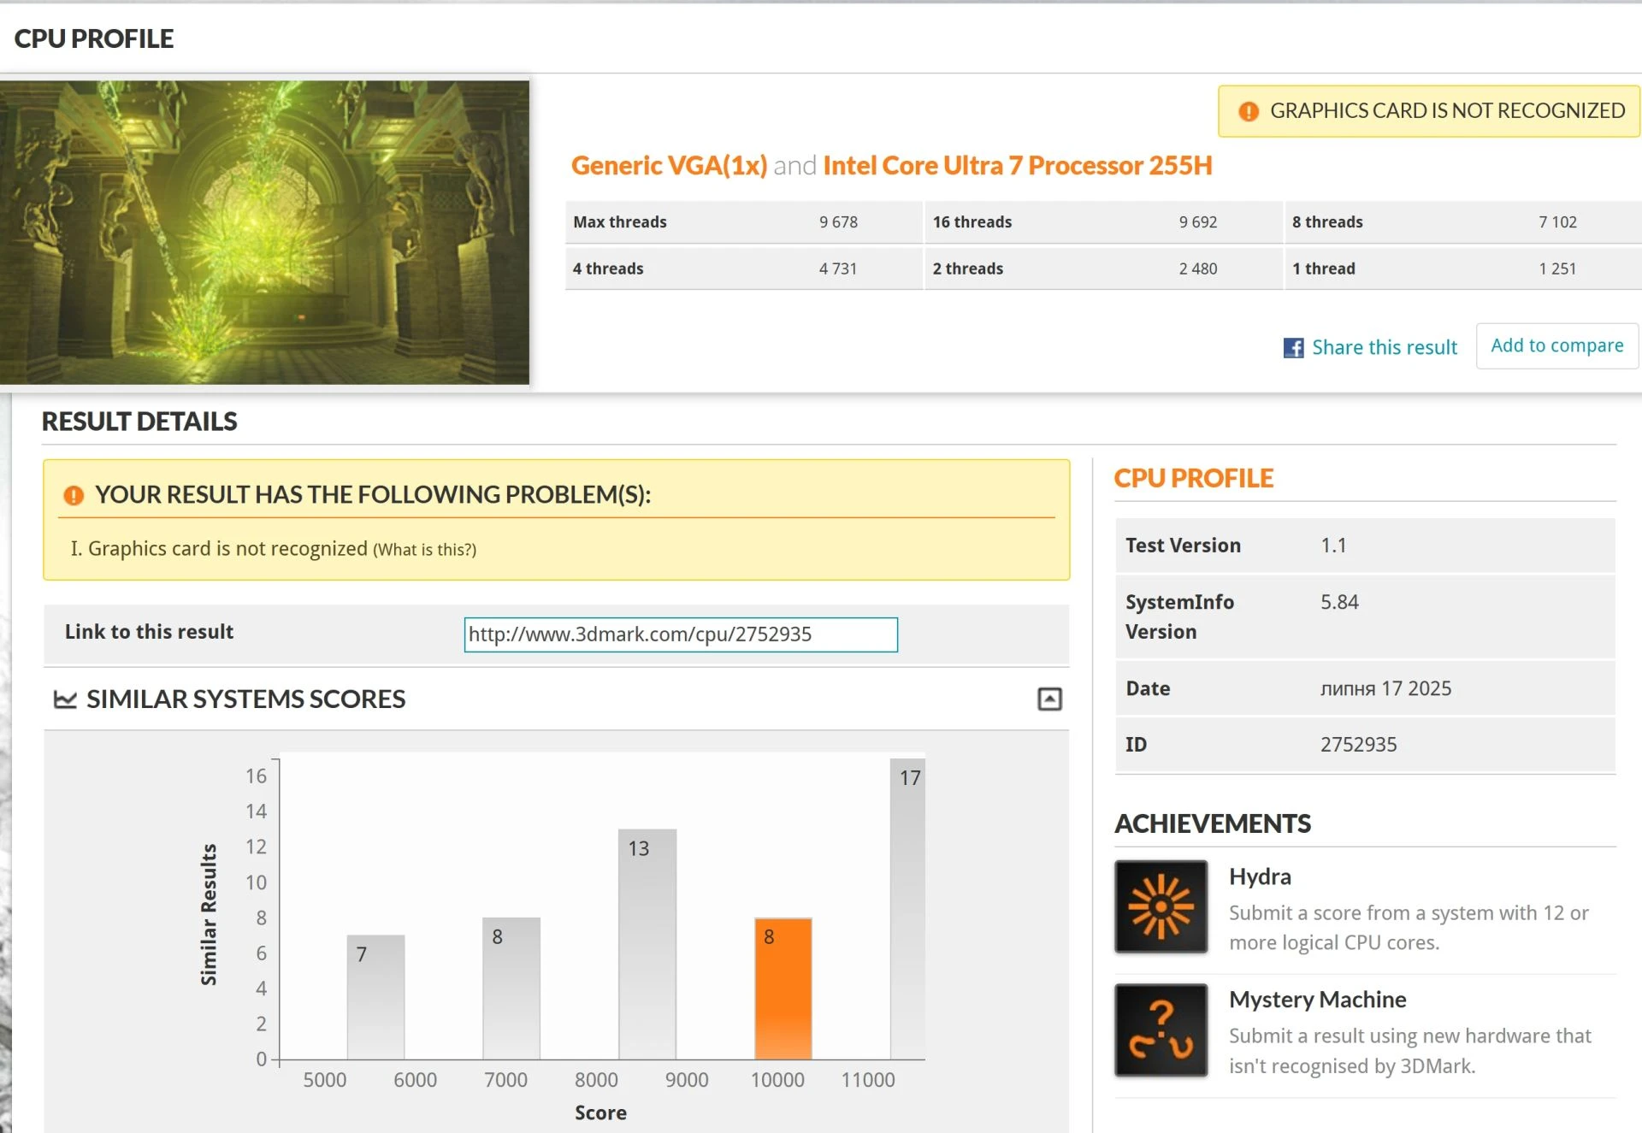Click the GRAPHICS CARD IS NOT RECOGNIZED banner

point(1429,111)
